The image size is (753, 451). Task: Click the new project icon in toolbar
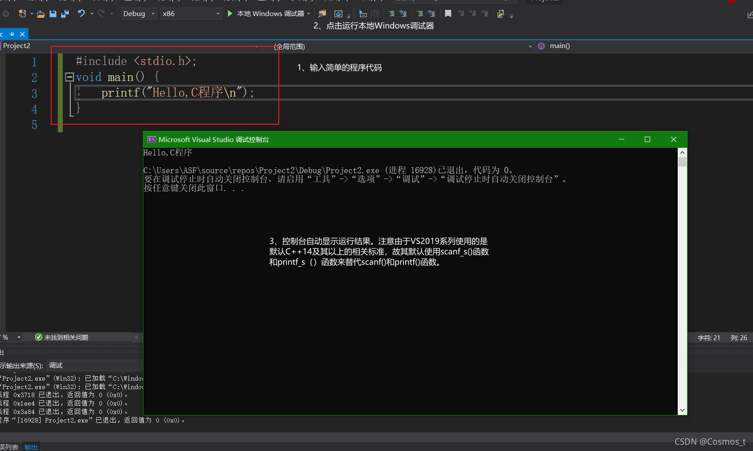22,14
